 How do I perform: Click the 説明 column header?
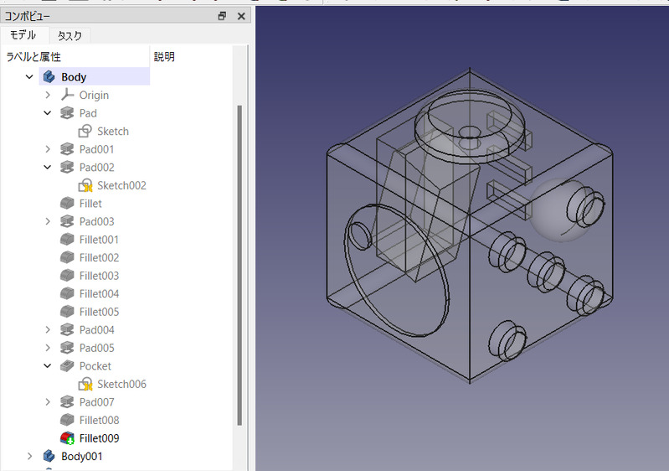tap(192, 57)
